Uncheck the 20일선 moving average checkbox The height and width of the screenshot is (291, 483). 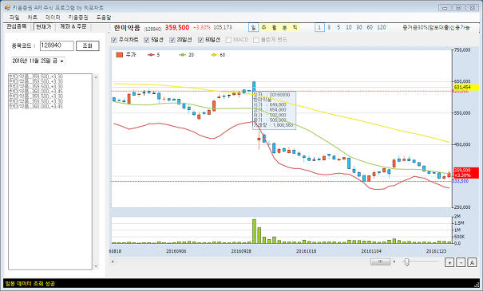point(172,40)
